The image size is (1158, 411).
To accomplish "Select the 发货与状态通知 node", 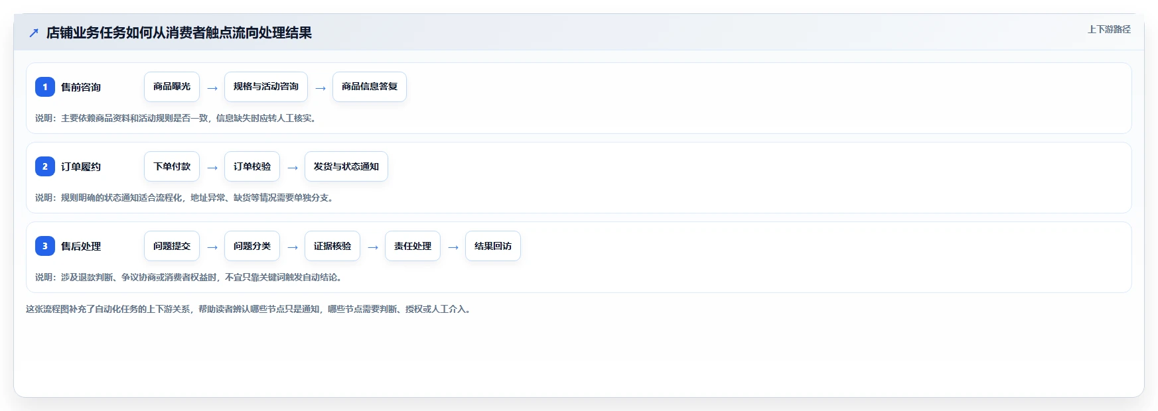I will [x=346, y=166].
